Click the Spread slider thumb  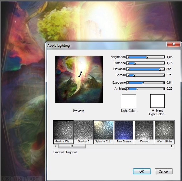point(134,76)
